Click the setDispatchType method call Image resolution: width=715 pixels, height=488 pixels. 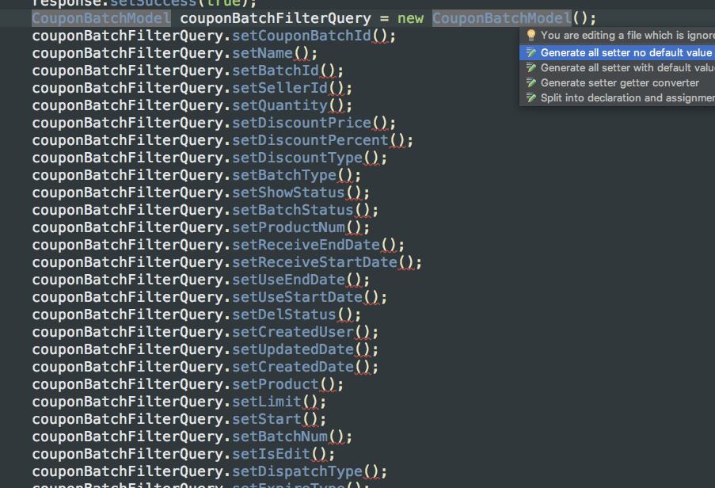pyautogui.click(x=297, y=471)
